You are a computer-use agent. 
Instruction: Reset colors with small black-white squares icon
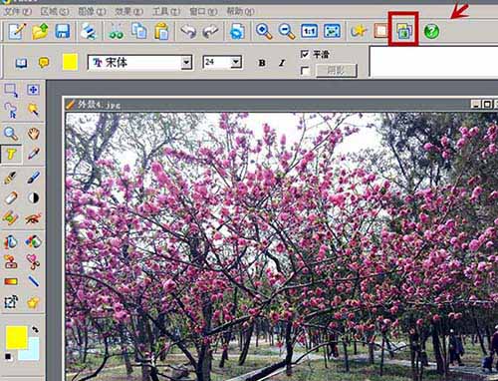8,357
